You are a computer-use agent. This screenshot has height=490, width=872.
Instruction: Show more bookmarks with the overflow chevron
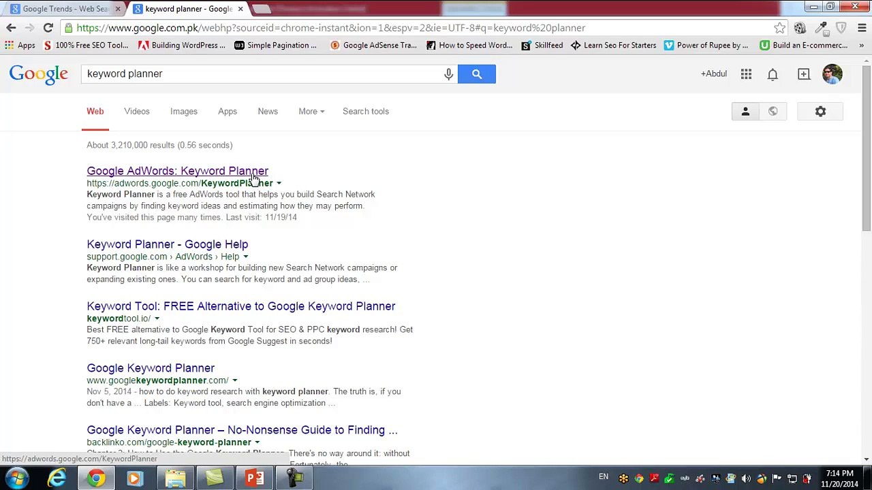click(862, 46)
